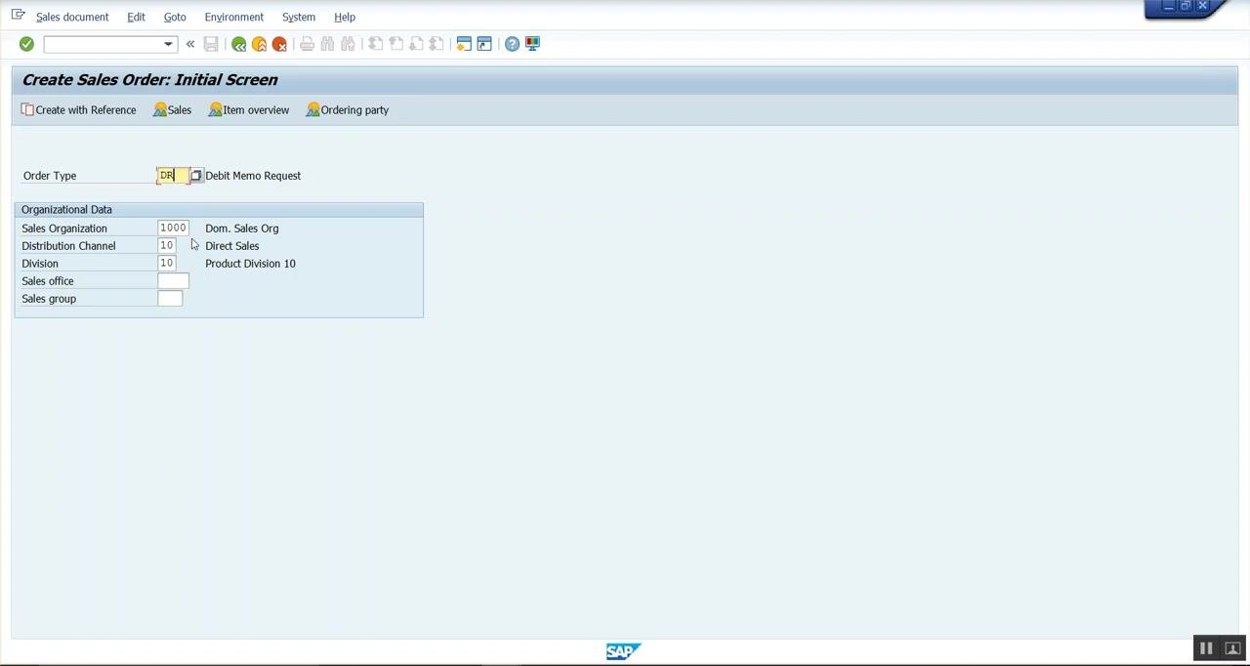Viewport: 1250px width, 666px height.
Task: Click the Order Type label
Action: coord(50,176)
